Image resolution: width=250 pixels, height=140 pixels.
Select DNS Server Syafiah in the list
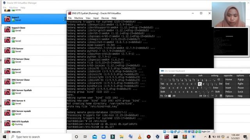[x=34, y=92]
